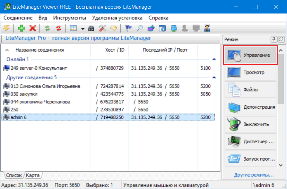This screenshot has height=189, width=287.
Task: Click the lightning bolt connect icon
Action: click(7, 28)
